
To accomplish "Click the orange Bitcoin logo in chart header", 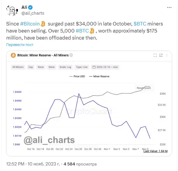I will point(13,55).
